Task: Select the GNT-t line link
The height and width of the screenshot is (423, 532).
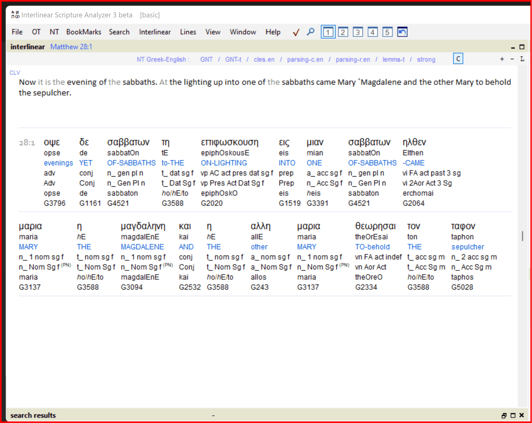Action: coord(233,60)
